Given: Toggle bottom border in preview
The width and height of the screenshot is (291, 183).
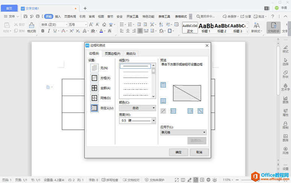Looking at the screenshot, I should 163,101.
